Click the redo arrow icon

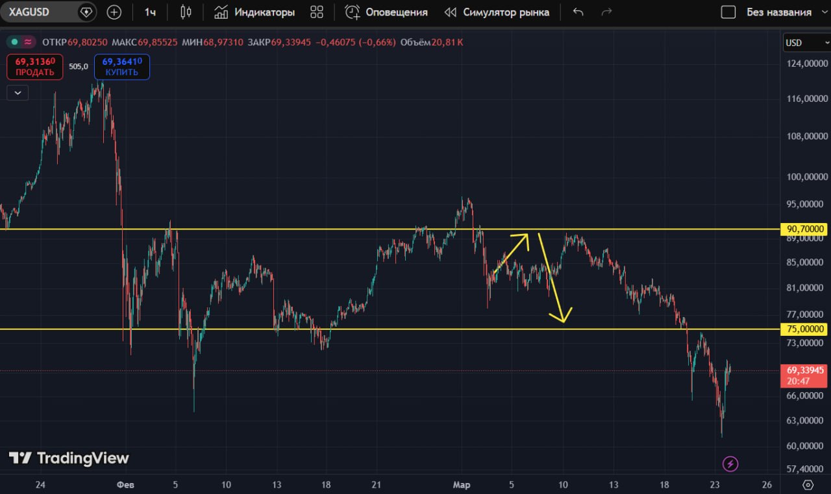[x=607, y=12]
